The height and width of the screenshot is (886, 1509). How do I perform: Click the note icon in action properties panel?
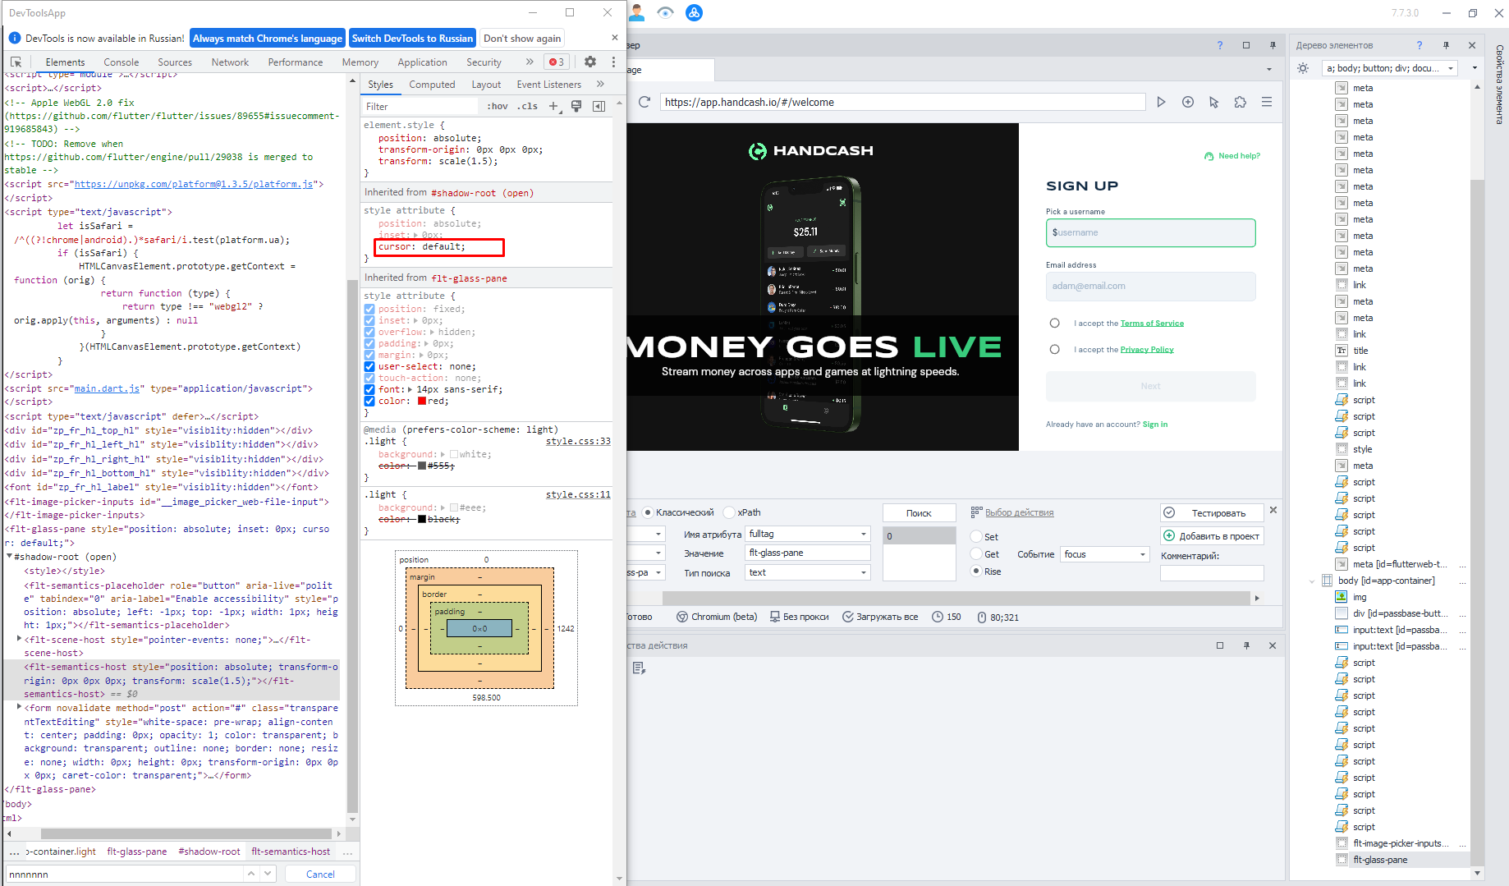click(639, 668)
